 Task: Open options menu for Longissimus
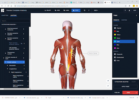click(24, 69)
